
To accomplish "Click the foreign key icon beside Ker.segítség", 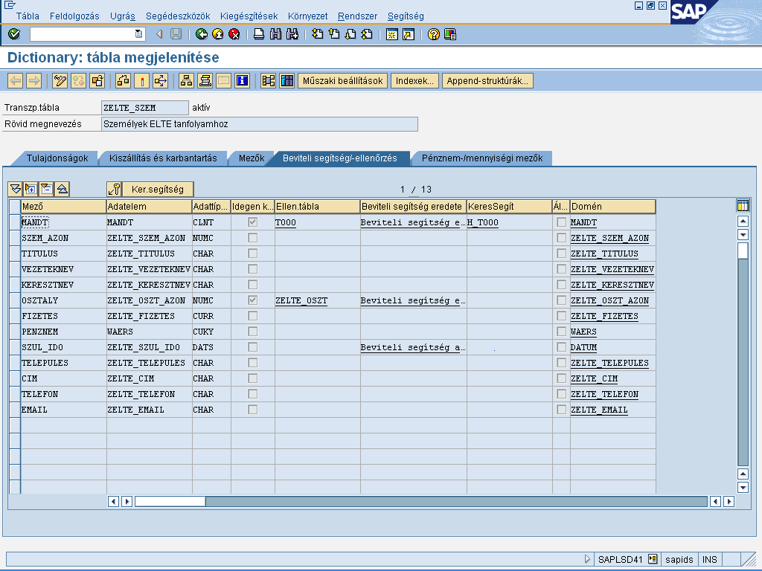I will coord(114,189).
